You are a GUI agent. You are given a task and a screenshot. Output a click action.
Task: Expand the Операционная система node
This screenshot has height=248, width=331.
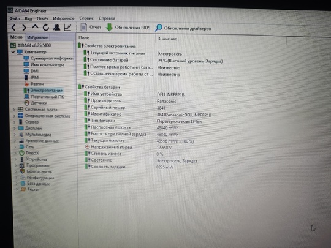[14, 116]
